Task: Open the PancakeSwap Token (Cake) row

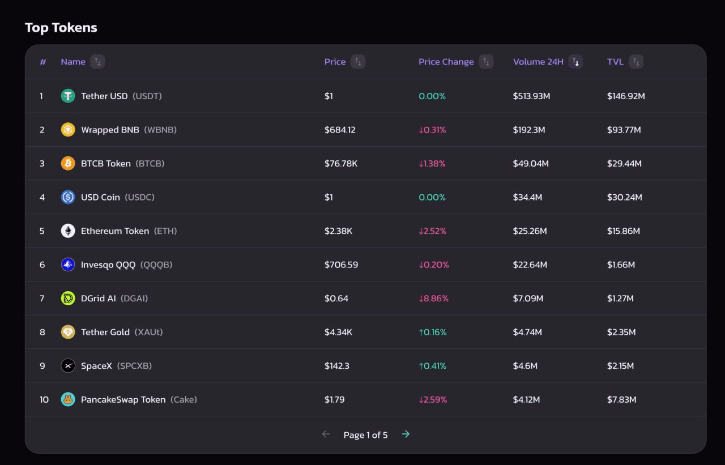Action: click(x=365, y=399)
